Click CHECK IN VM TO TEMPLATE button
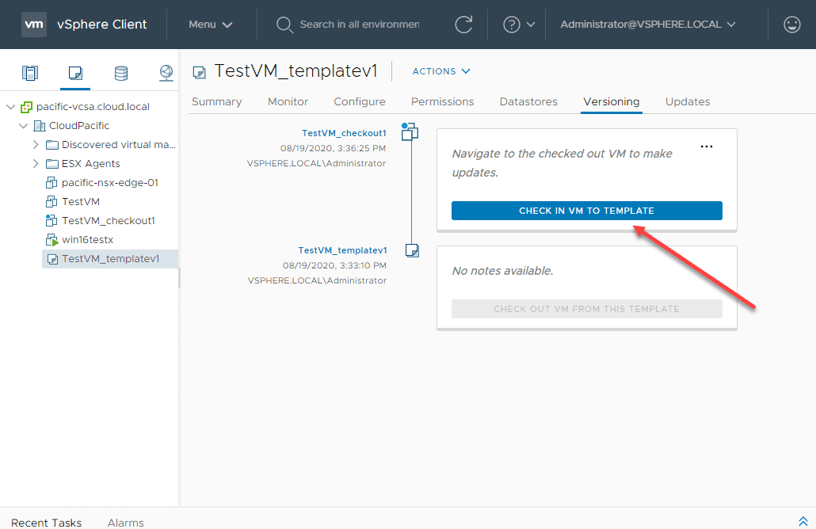The width and height of the screenshot is (816, 529). pyautogui.click(x=586, y=211)
